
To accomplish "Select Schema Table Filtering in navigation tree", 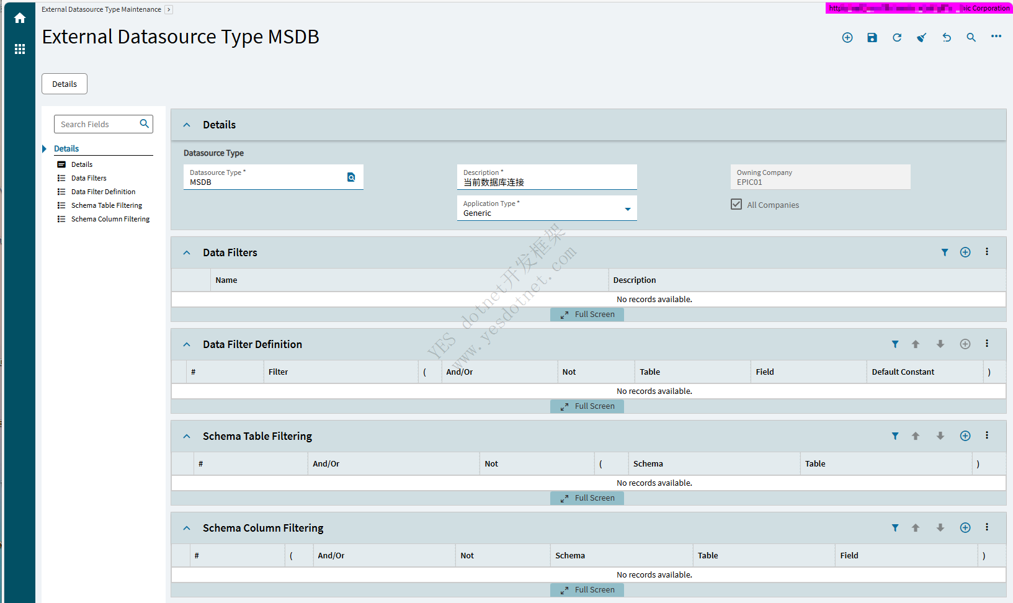I will 107,205.
